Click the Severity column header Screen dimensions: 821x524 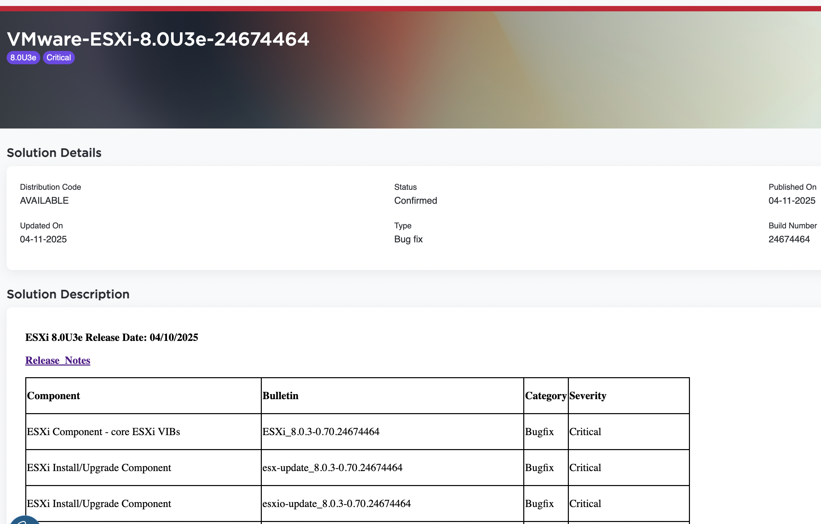587,396
